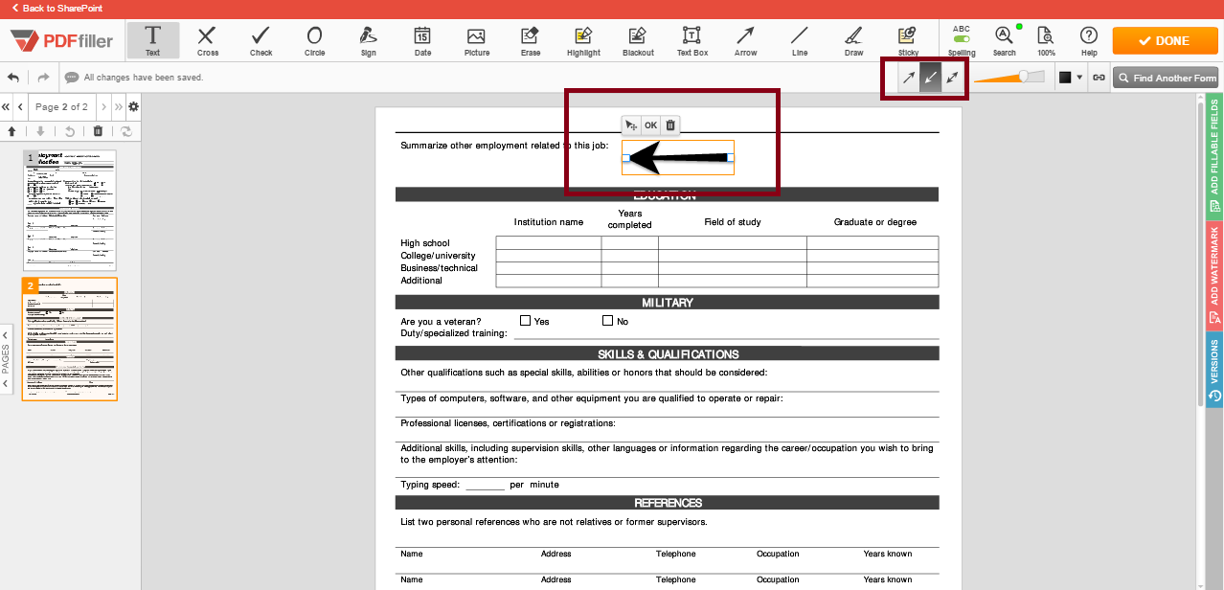Go to the next page
The height and width of the screenshot is (590, 1224).
[103, 106]
